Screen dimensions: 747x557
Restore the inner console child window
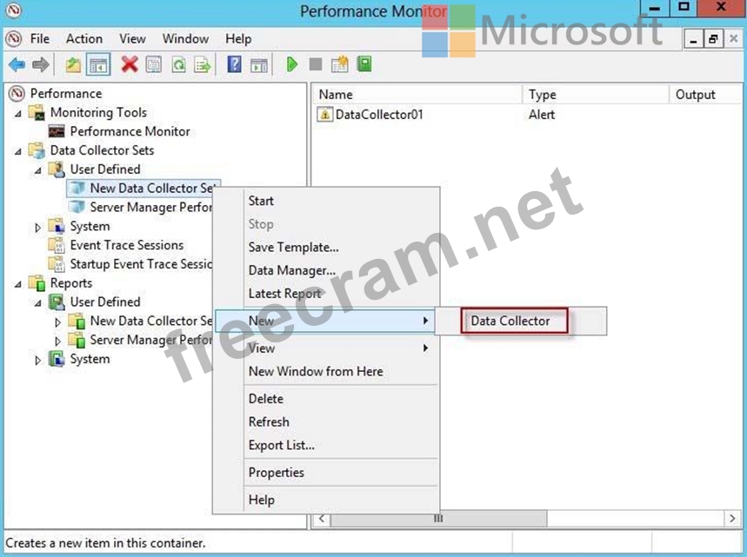(x=713, y=39)
